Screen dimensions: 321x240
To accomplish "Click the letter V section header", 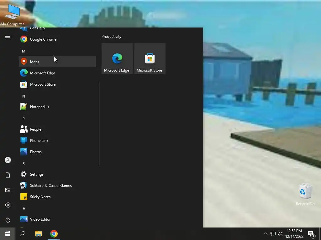I will pyautogui.click(x=24, y=208).
